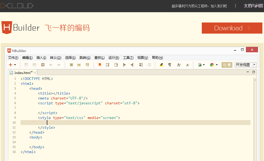Click the A+ increase font size icon
264x161 pixels.
point(179,65)
